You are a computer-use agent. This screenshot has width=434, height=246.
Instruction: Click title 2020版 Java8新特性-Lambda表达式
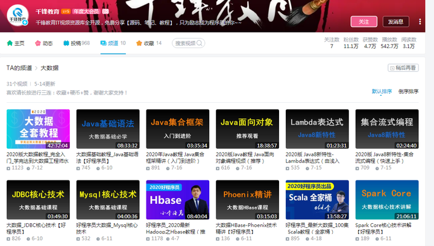coord(312,158)
